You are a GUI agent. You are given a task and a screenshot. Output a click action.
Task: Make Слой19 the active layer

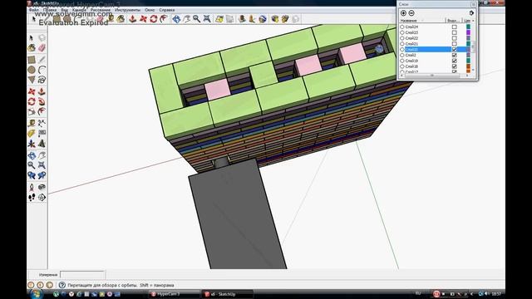coord(402,61)
